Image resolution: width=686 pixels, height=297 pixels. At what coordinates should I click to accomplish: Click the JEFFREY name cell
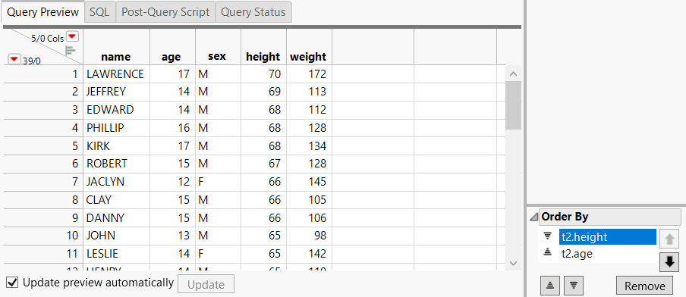tap(116, 92)
